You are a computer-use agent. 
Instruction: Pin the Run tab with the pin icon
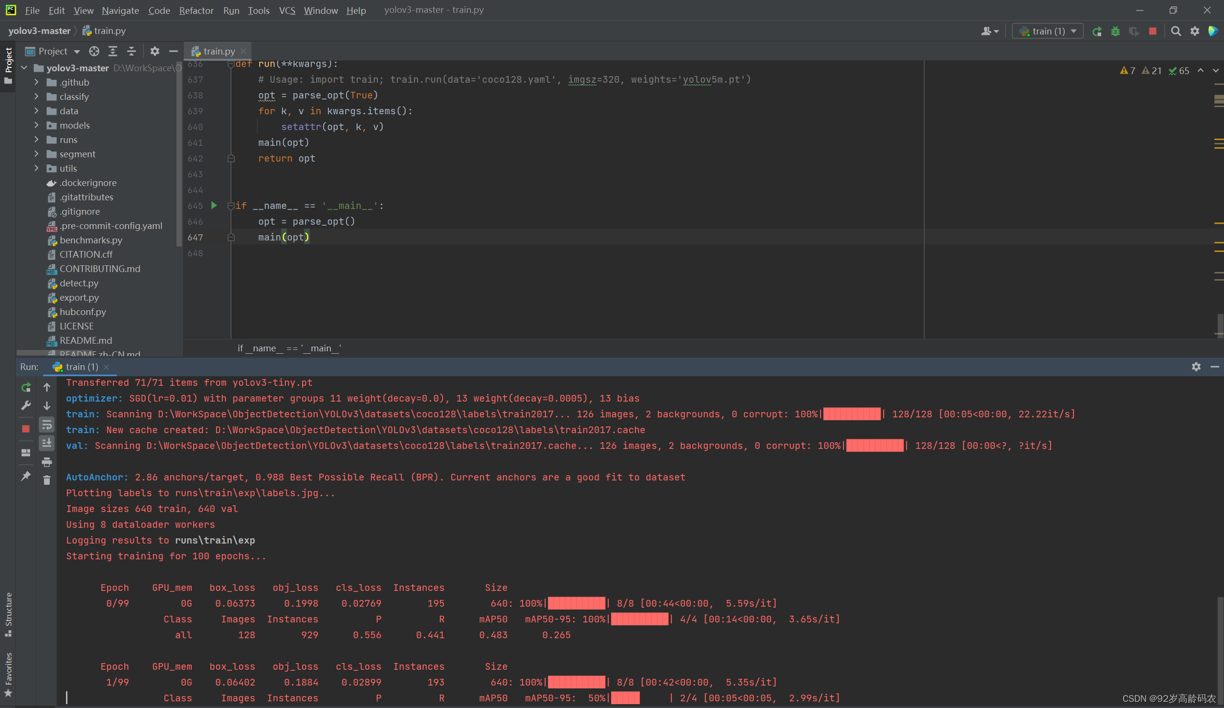pos(26,476)
